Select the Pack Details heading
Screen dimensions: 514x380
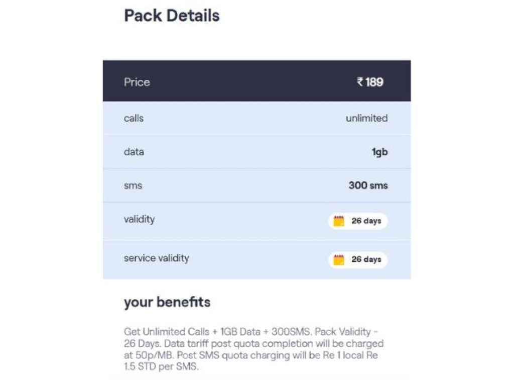[x=172, y=16]
